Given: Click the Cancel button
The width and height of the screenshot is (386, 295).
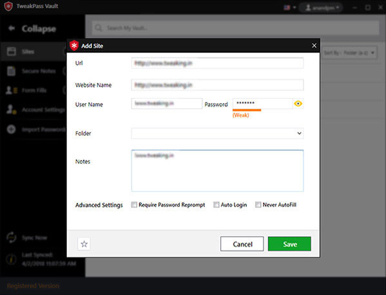Looking at the screenshot, I should coord(242,244).
